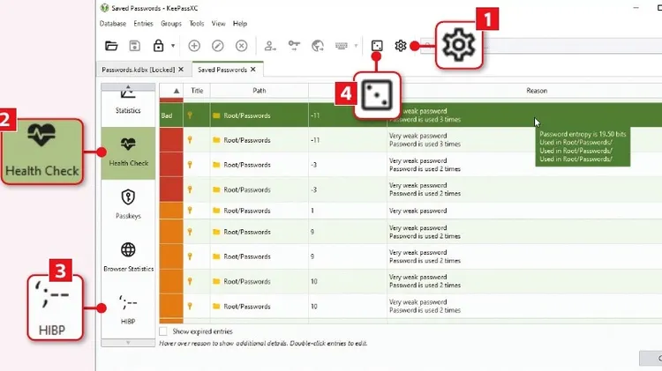Open the lock button's dropdown arrow
The width and height of the screenshot is (662, 371).
(173, 46)
